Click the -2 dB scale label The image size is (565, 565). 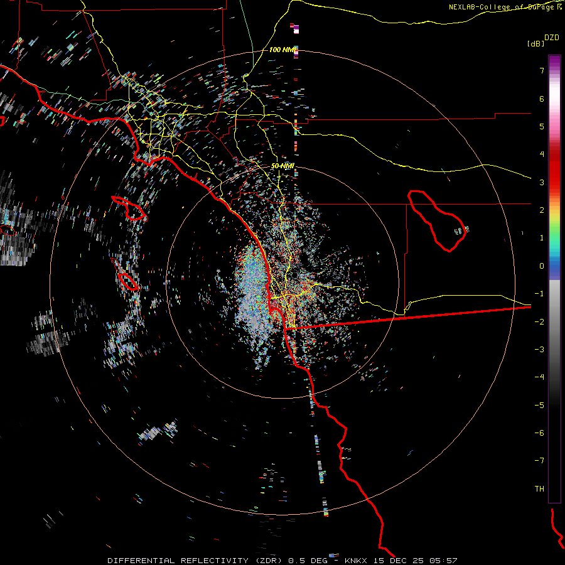click(x=539, y=322)
